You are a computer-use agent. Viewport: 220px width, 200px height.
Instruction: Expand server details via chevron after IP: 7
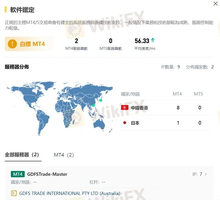tap(205, 174)
